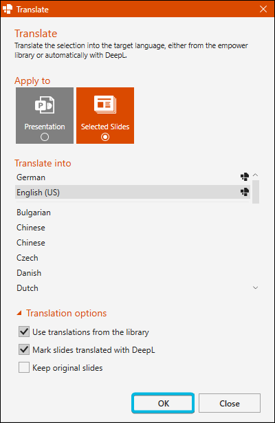Click the PowerPoint presentation icon

(45, 105)
